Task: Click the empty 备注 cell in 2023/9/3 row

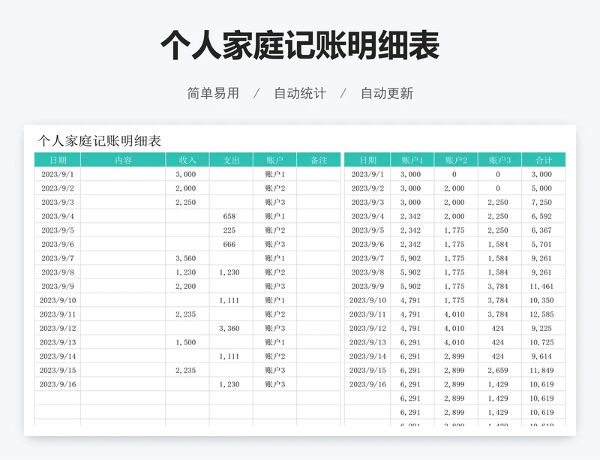Action: pyautogui.click(x=318, y=202)
